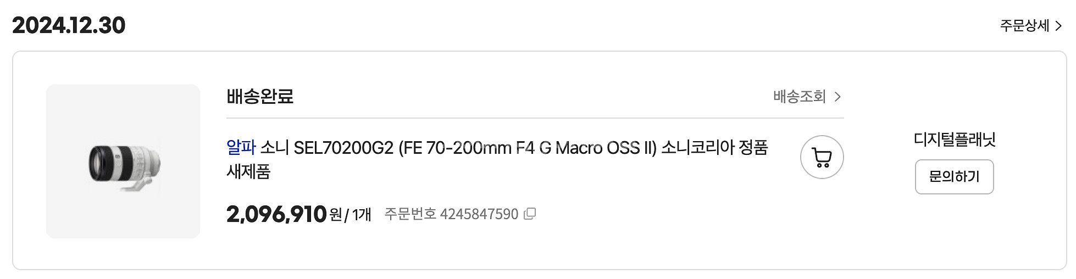Screen dimensions: 1076x279
Task: Click the 2,096,910 price amount
Action: coord(276,214)
